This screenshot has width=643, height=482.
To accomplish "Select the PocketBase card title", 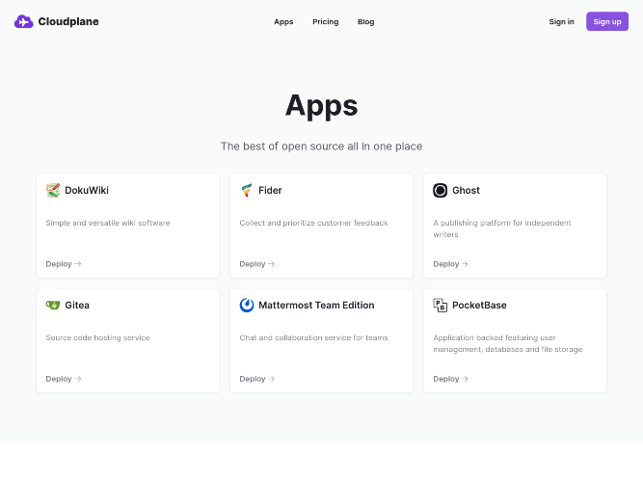I will click(479, 306).
